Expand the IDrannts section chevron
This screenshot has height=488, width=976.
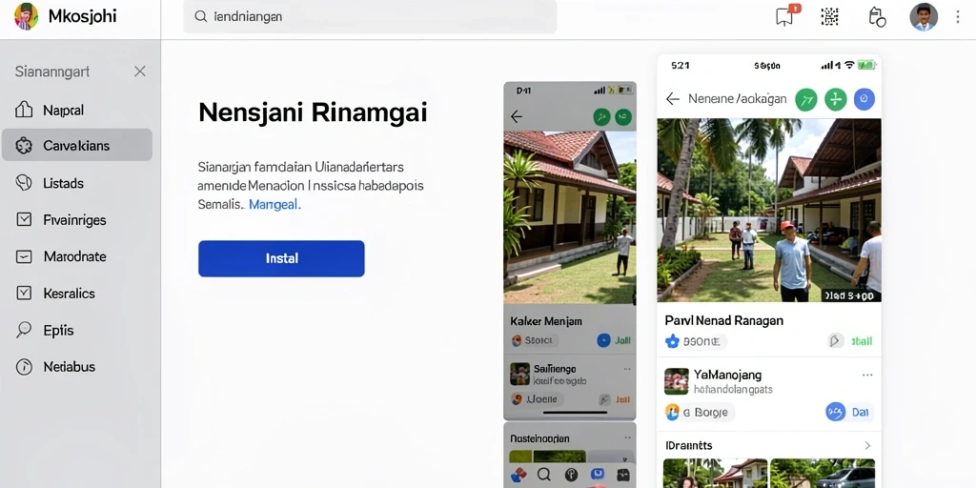(867, 446)
